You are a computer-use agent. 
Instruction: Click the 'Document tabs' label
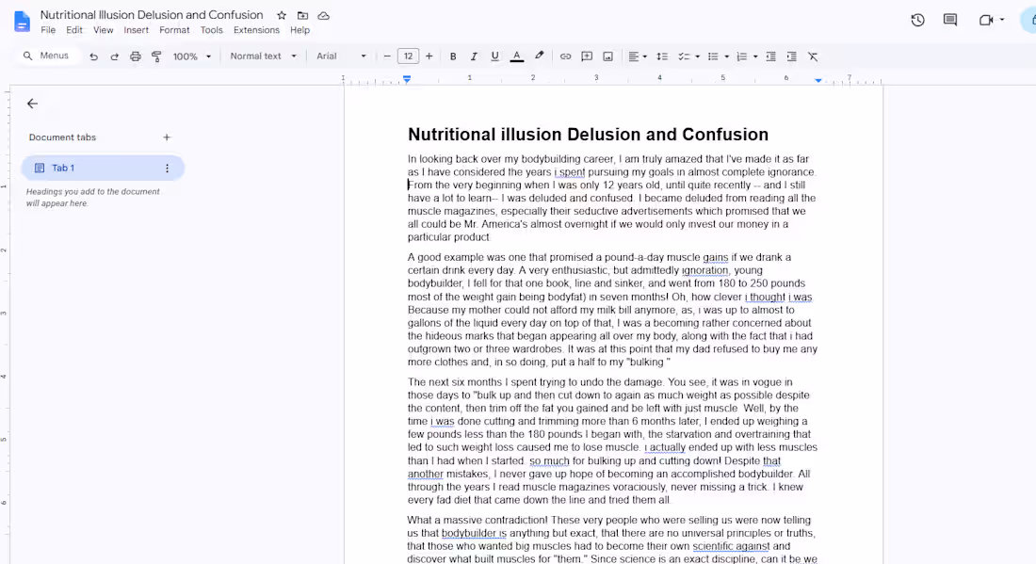click(63, 137)
